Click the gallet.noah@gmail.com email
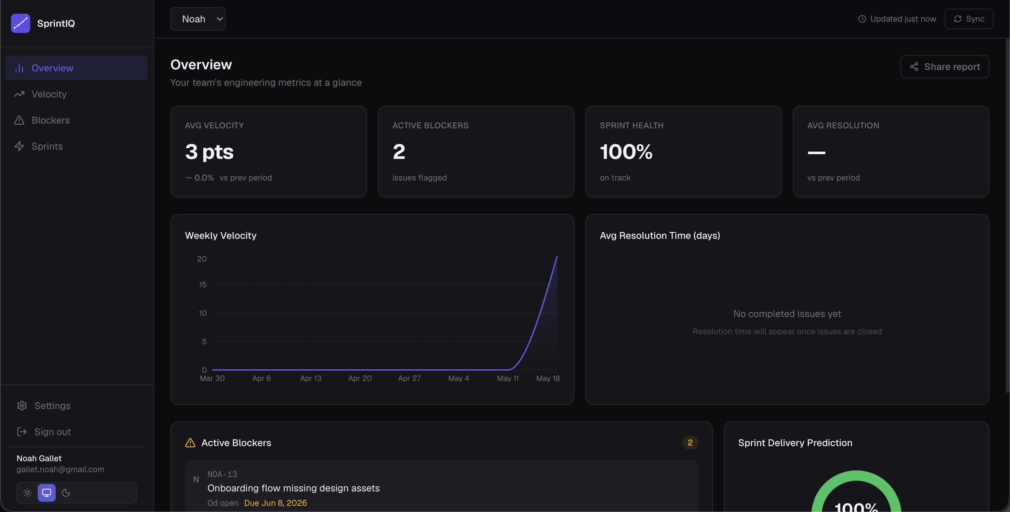1010x512 pixels. [60, 469]
